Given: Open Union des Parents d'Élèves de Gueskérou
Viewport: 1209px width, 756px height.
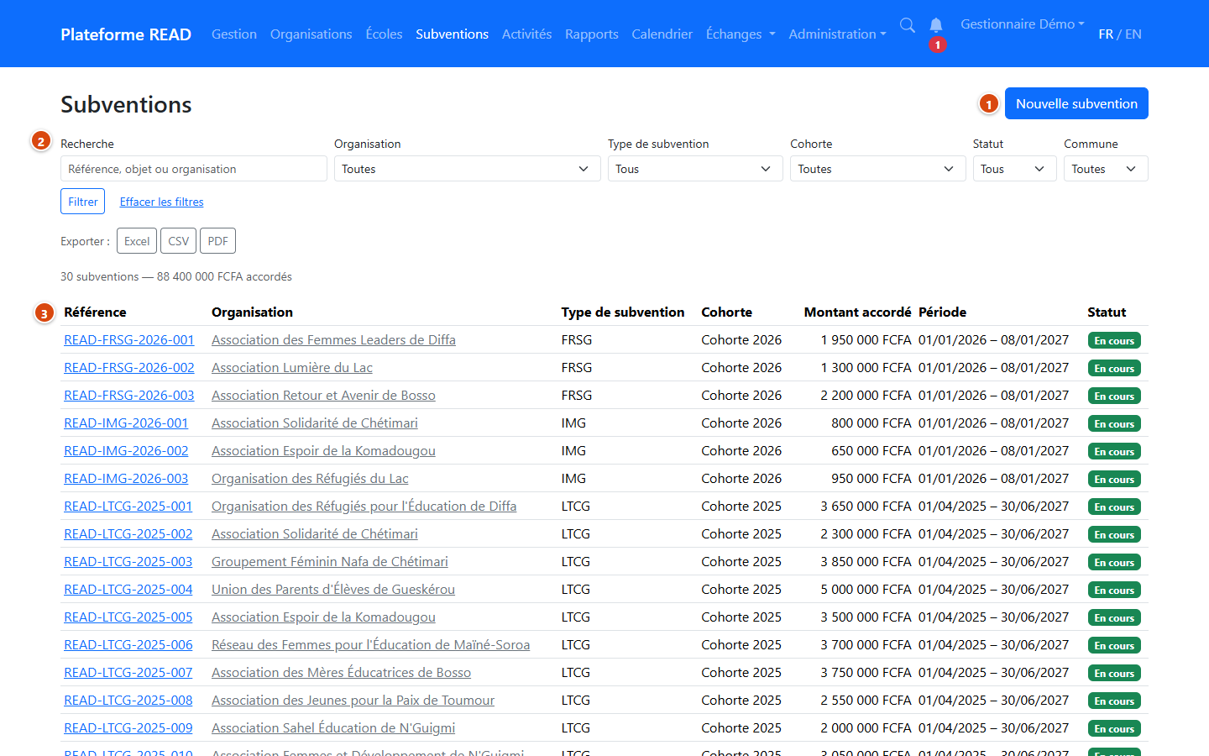Looking at the screenshot, I should coord(333,589).
